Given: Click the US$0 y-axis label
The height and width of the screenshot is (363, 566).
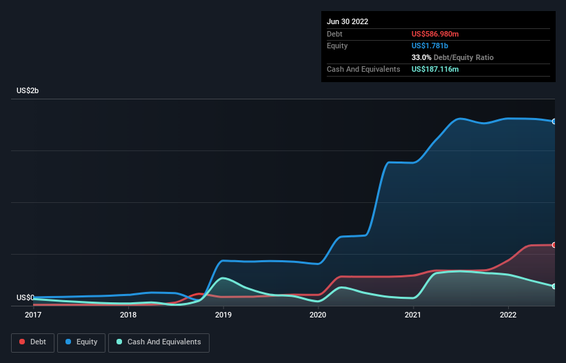Looking at the screenshot, I should 26,297.
